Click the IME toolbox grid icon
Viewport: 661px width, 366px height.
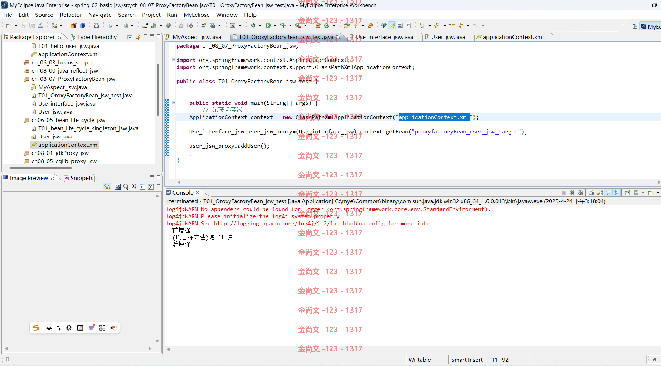click(x=102, y=328)
